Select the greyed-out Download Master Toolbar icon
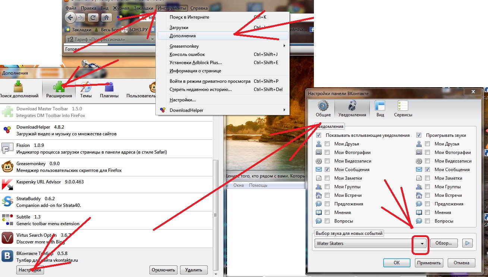488x277 pixels. click(x=7, y=112)
